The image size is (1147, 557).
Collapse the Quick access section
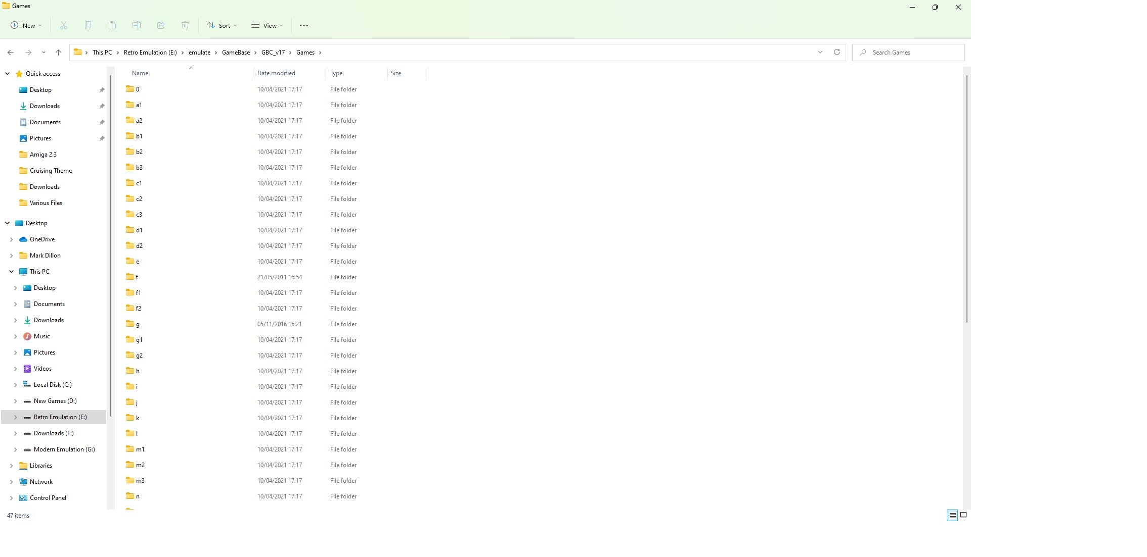7,74
